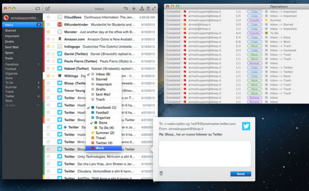Select Work in the folder popup menu
309x191 pixels.
pos(104,148)
